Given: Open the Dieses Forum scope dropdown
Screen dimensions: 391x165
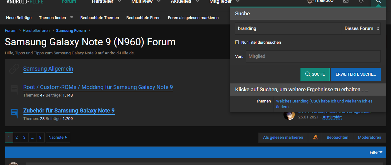Looking at the screenshot, I should [x=361, y=28].
